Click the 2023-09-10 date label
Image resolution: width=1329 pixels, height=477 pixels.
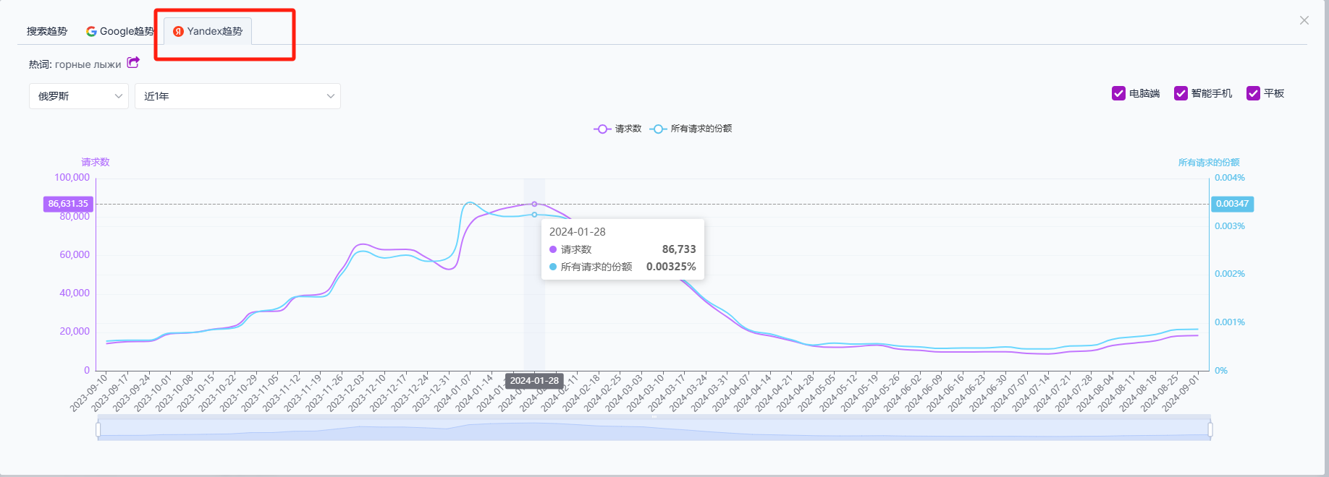89,393
